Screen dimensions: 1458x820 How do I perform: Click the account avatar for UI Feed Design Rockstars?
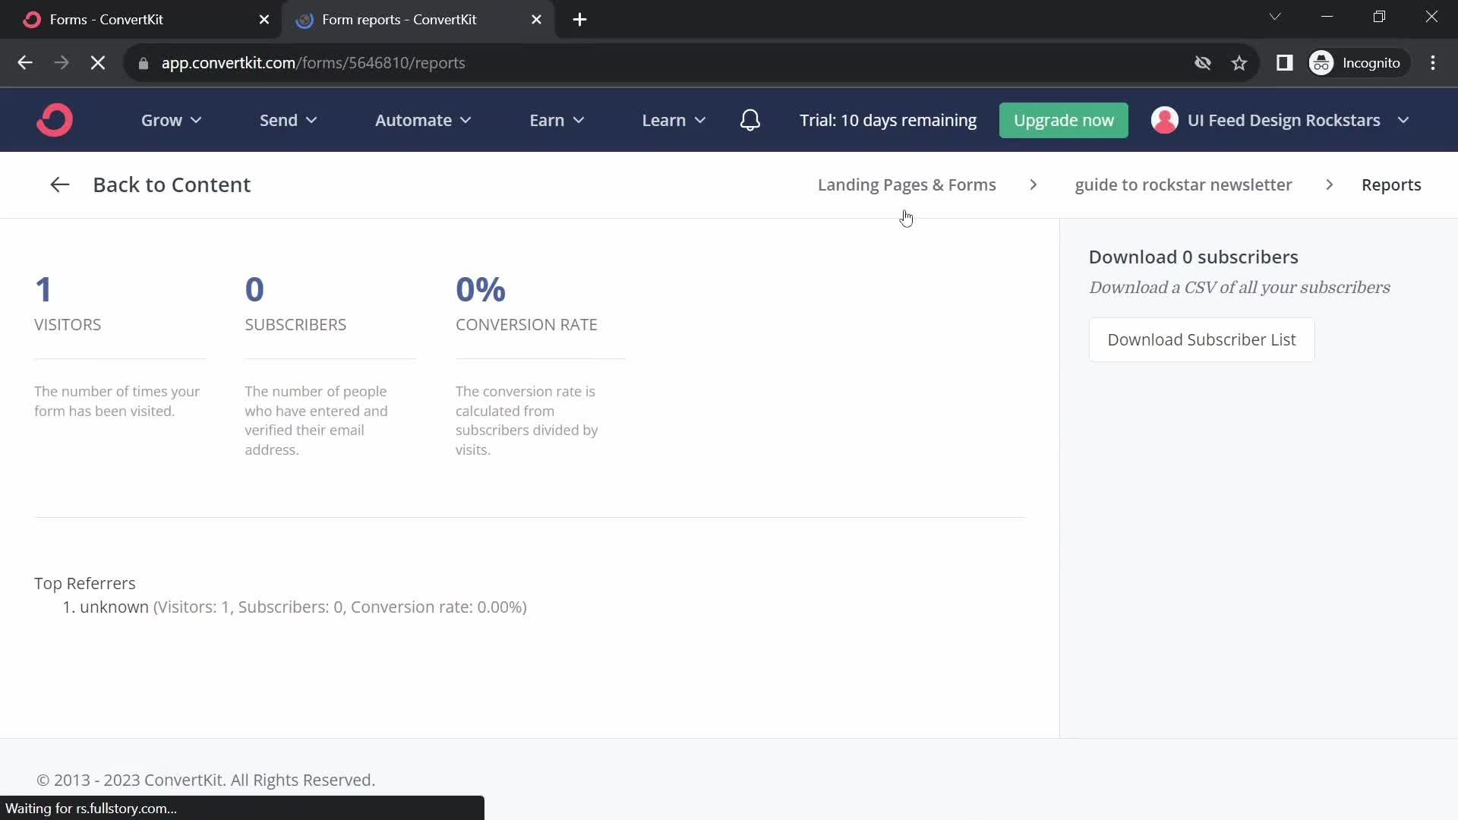pyautogui.click(x=1165, y=120)
